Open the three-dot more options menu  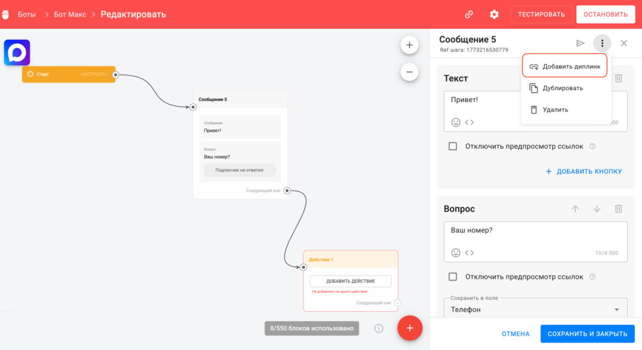coord(602,43)
